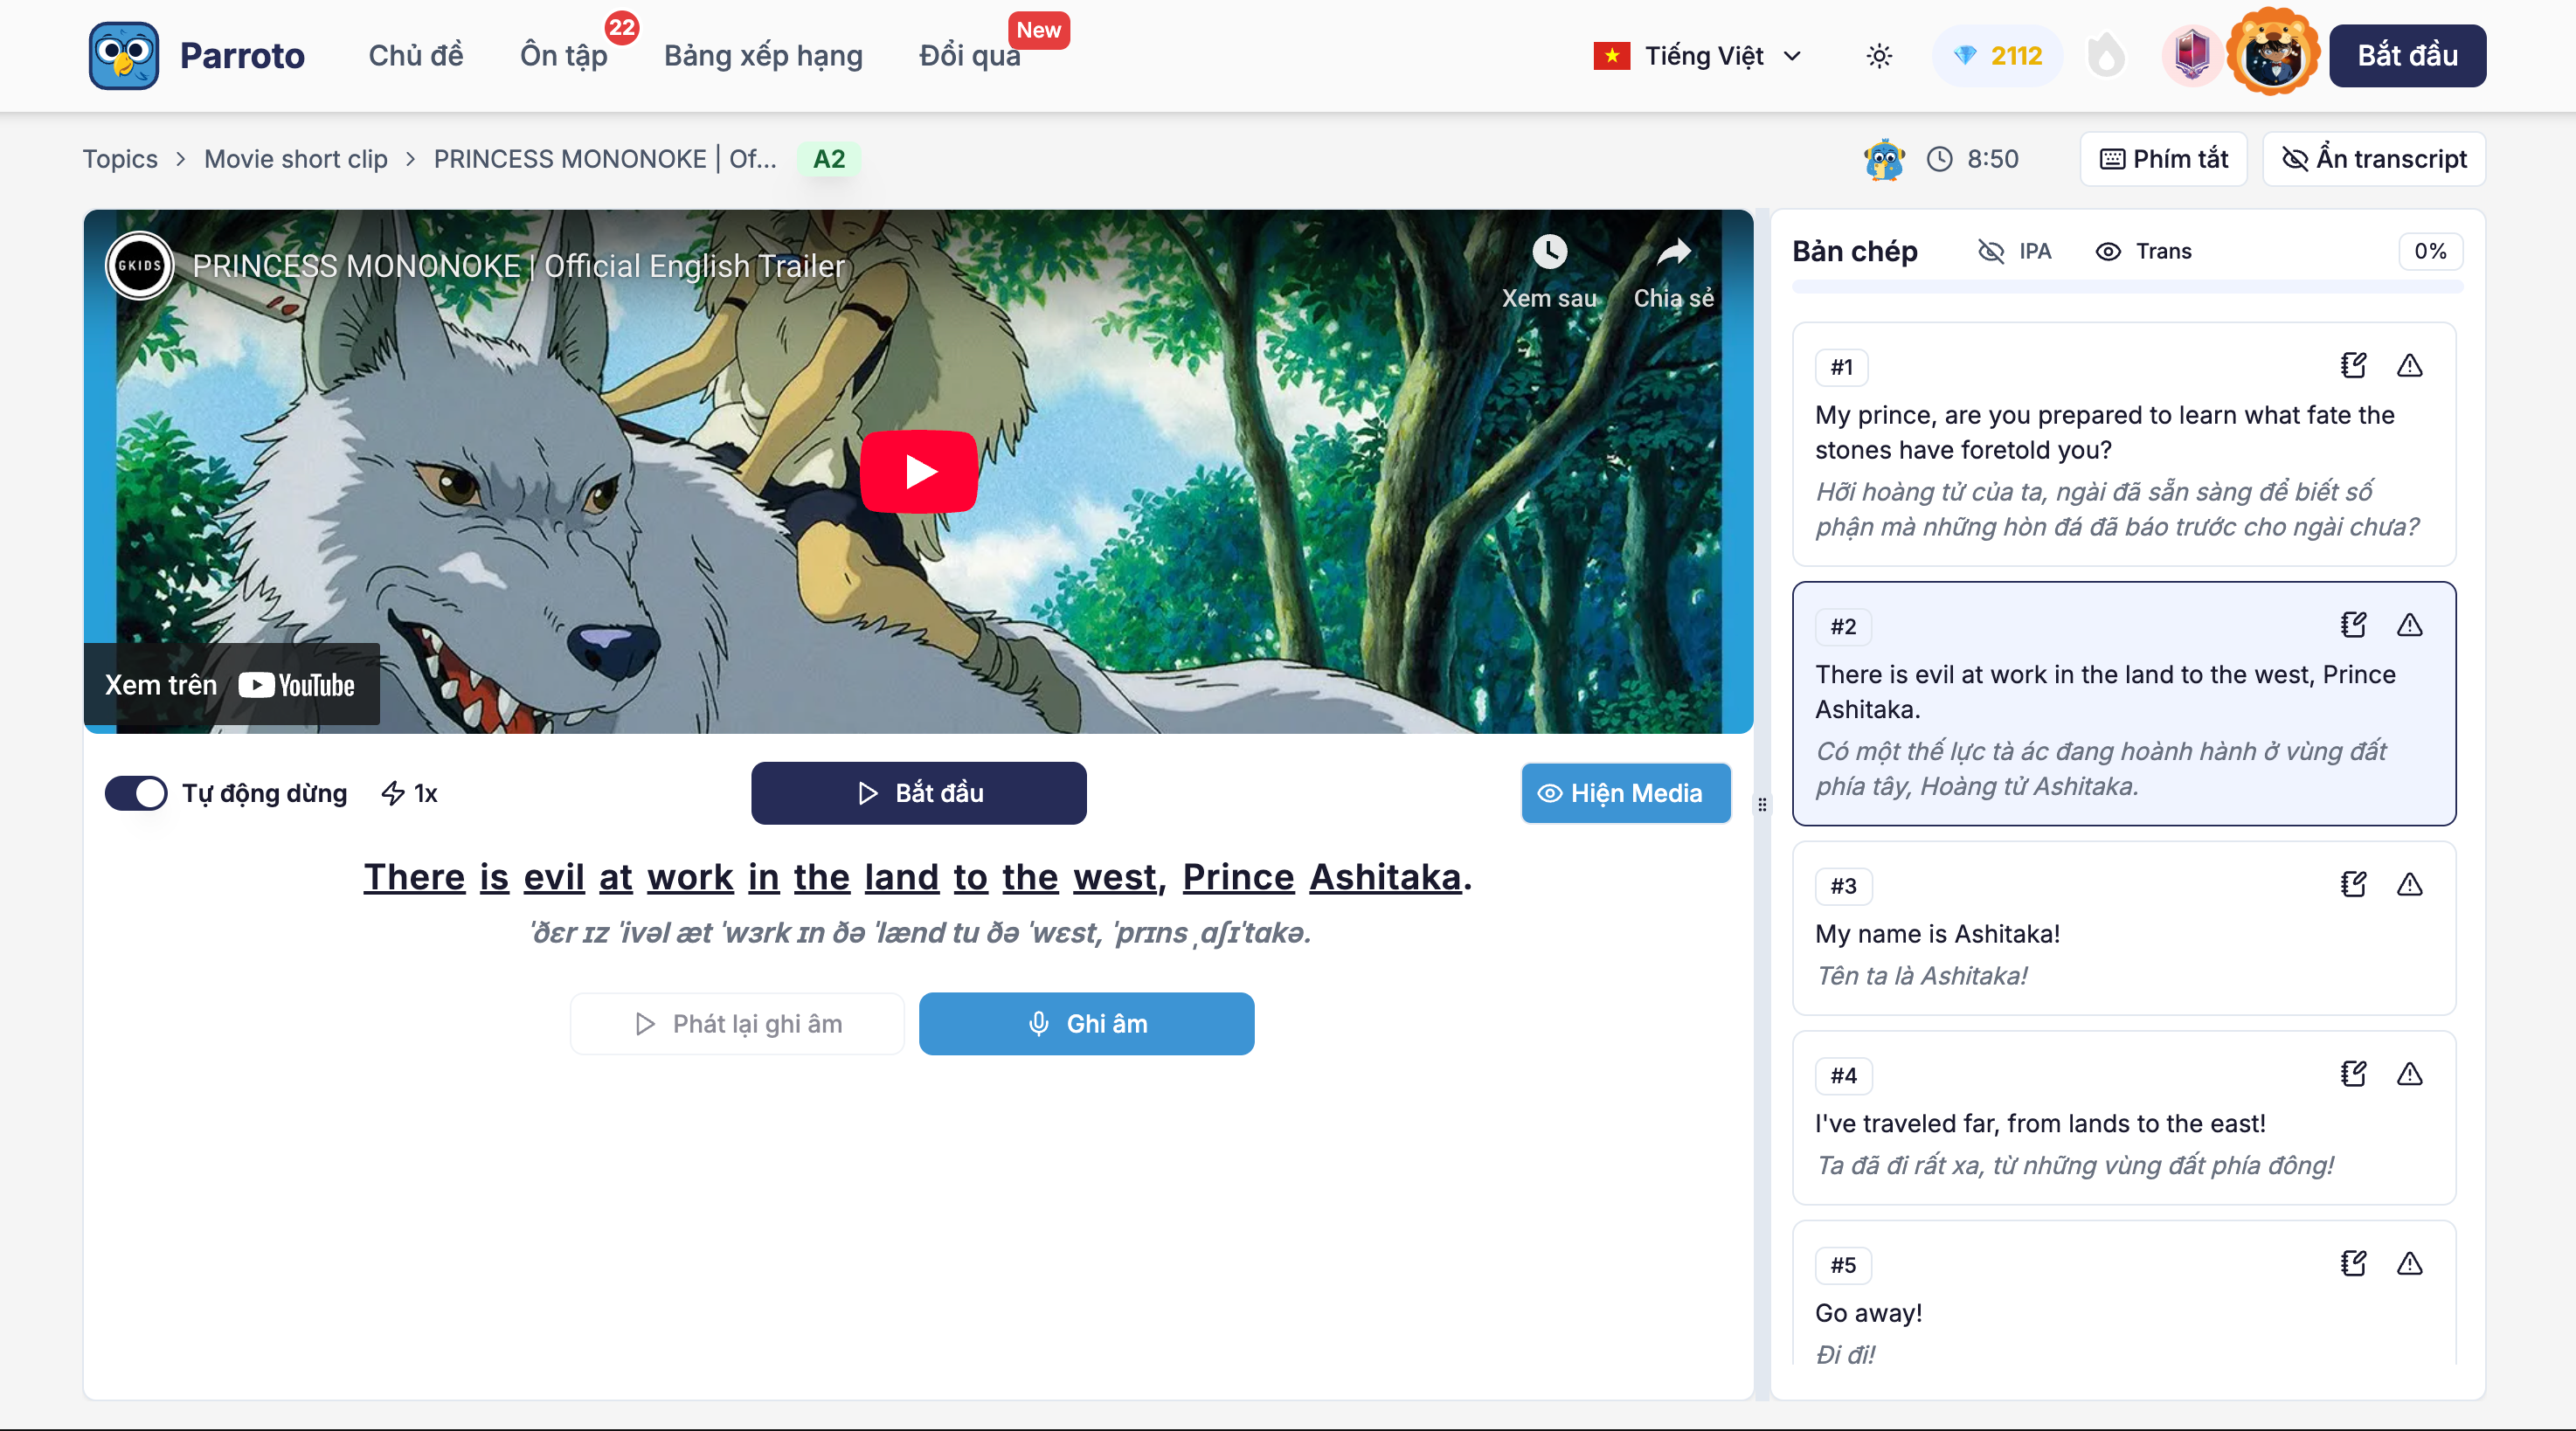Go to Movie short clip breadcrumb
The width and height of the screenshot is (2576, 1431).
pyautogui.click(x=296, y=159)
